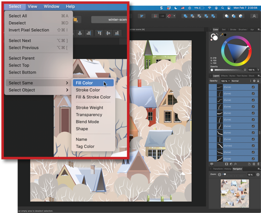261x213 pixels.
Task: Click the black color swatch beside eyedropper
Action: 225,35
